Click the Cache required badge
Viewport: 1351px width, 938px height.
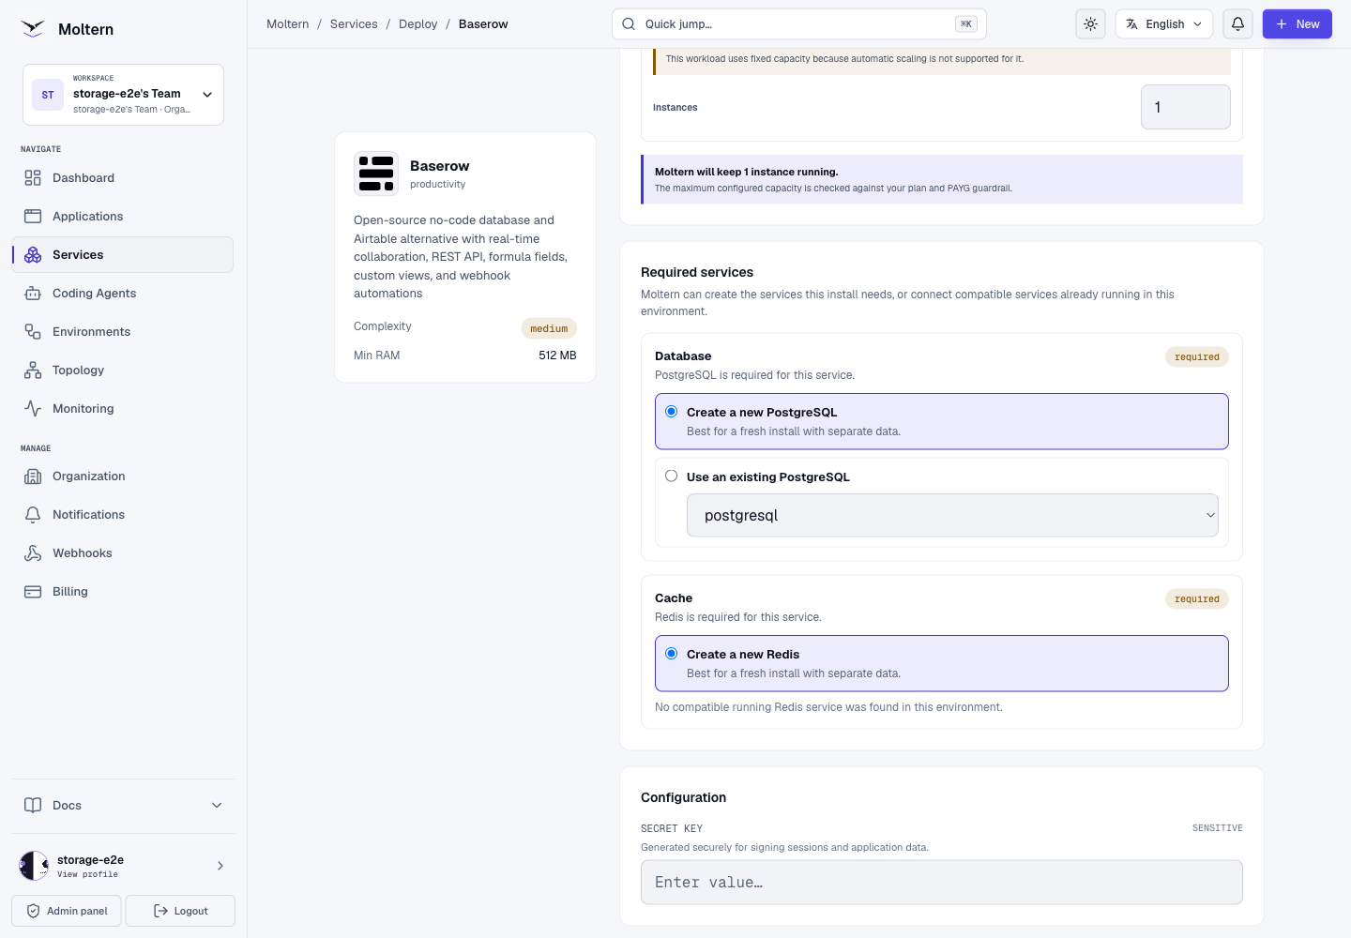pyautogui.click(x=1197, y=599)
